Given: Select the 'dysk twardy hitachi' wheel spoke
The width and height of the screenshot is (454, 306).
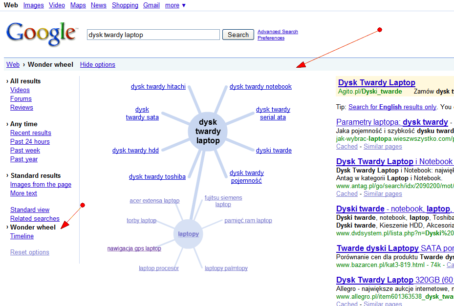Looking at the screenshot, I should coord(158,86).
